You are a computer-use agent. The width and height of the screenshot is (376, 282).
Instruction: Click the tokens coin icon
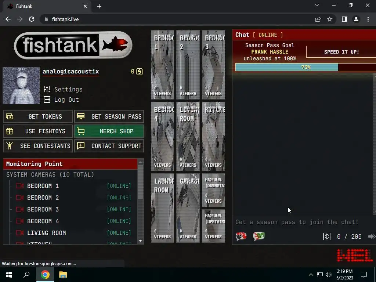point(140,72)
